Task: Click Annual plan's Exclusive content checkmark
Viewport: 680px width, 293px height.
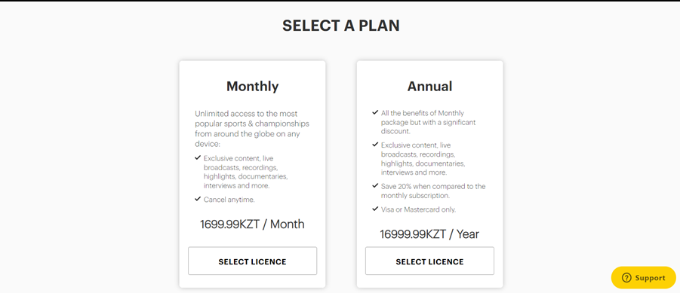Action: pyautogui.click(x=375, y=144)
